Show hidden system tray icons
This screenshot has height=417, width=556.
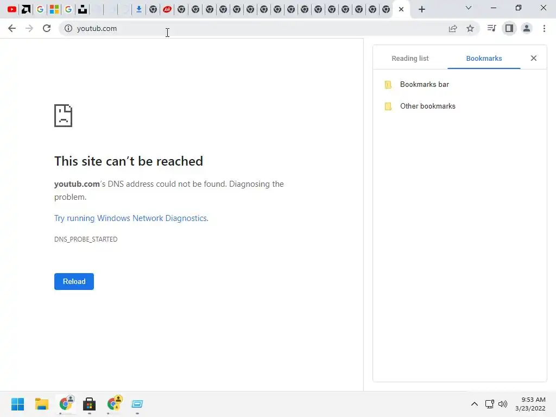point(474,404)
